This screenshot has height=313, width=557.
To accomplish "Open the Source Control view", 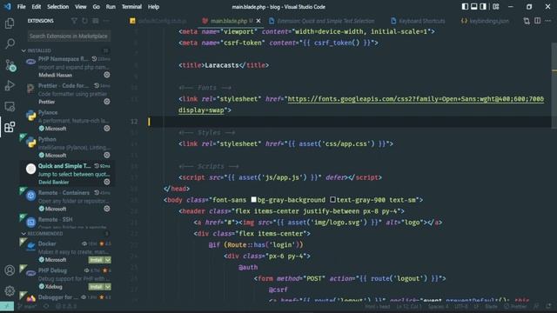I will click(10, 65).
